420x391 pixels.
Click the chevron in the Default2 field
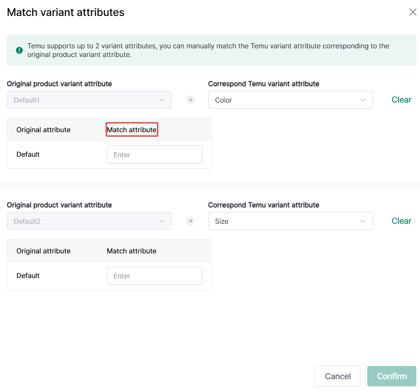(x=162, y=221)
